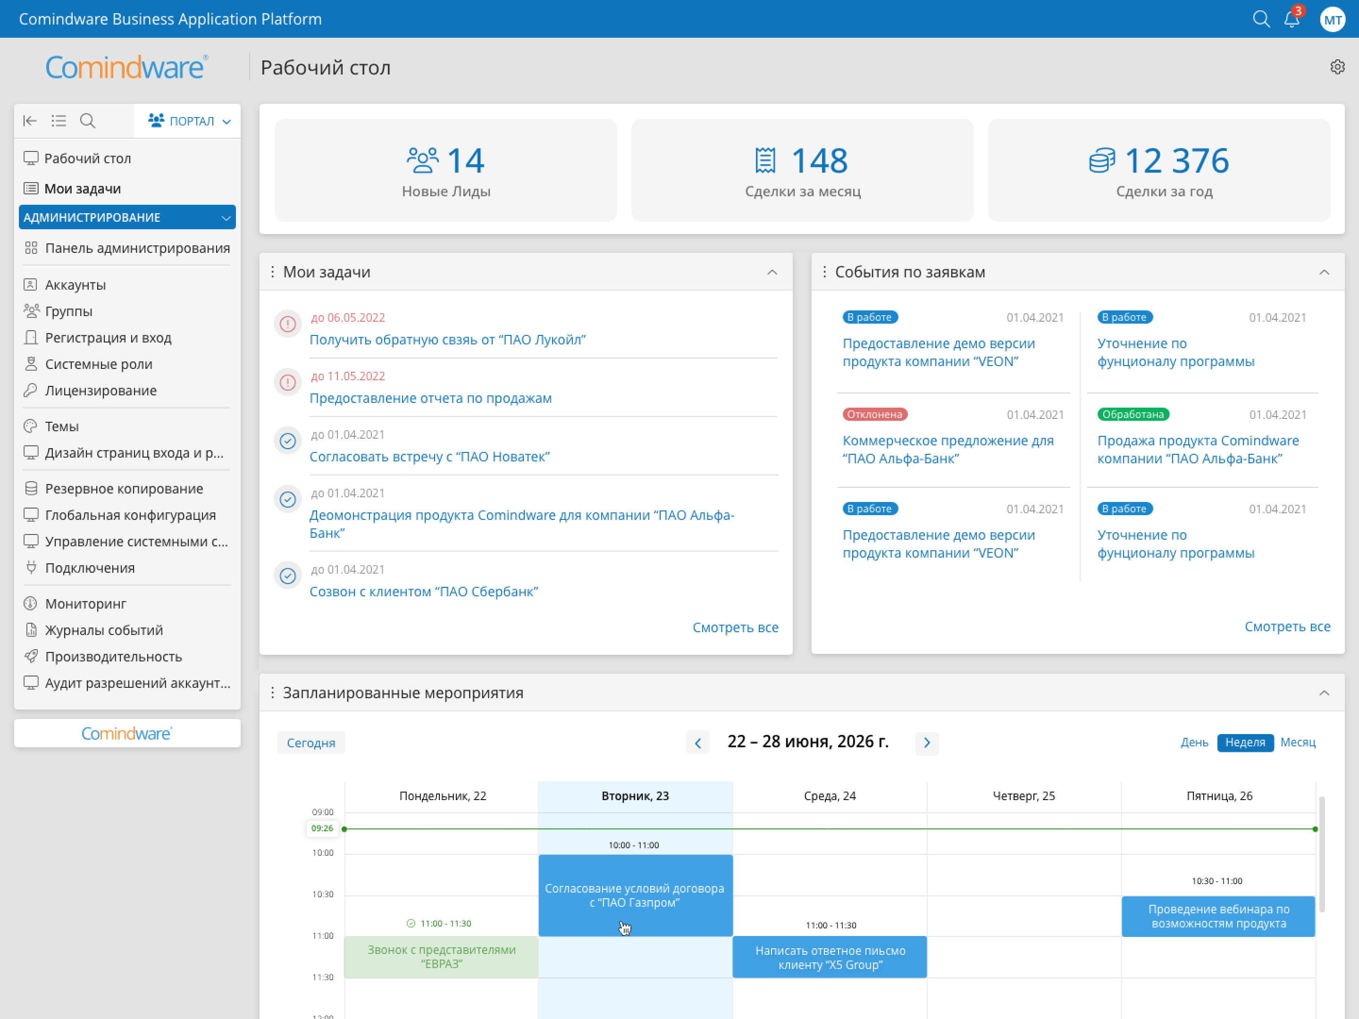Click Отклонена status badge
Screen dimensions: 1359x1019
(874, 415)
